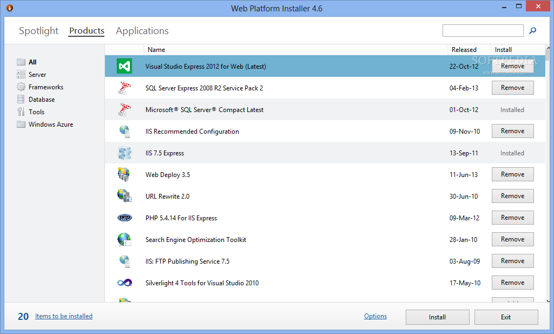Open the Items to be installed link

pos(64,316)
